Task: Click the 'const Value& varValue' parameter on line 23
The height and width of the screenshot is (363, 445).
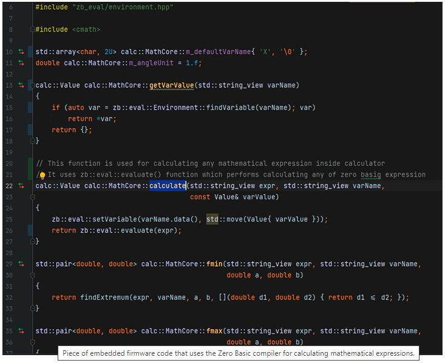Action: [233, 197]
